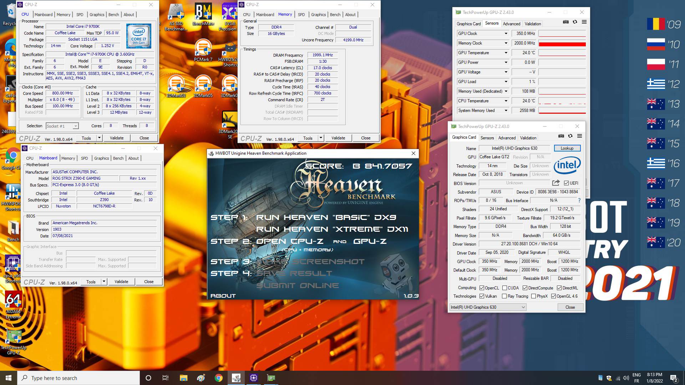Open Chrome from the taskbar

click(218, 378)
